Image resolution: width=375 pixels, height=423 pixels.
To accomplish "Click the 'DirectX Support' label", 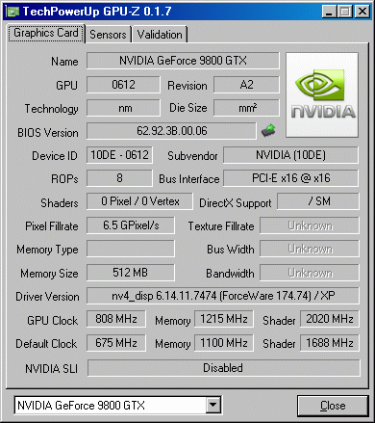I will coord(236,203).
